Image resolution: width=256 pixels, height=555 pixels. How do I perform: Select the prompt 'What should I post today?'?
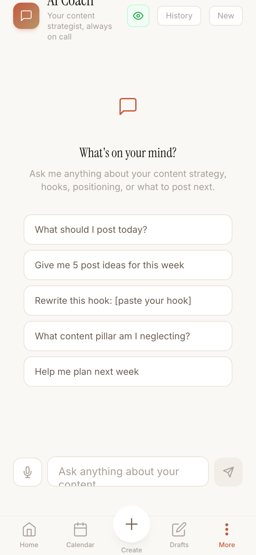click(x=128, y=229)
